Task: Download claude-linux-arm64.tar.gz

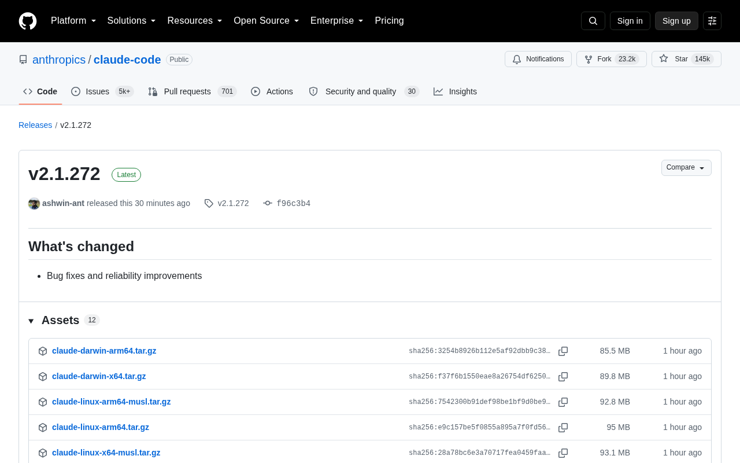Action: (x=101, y=427)
